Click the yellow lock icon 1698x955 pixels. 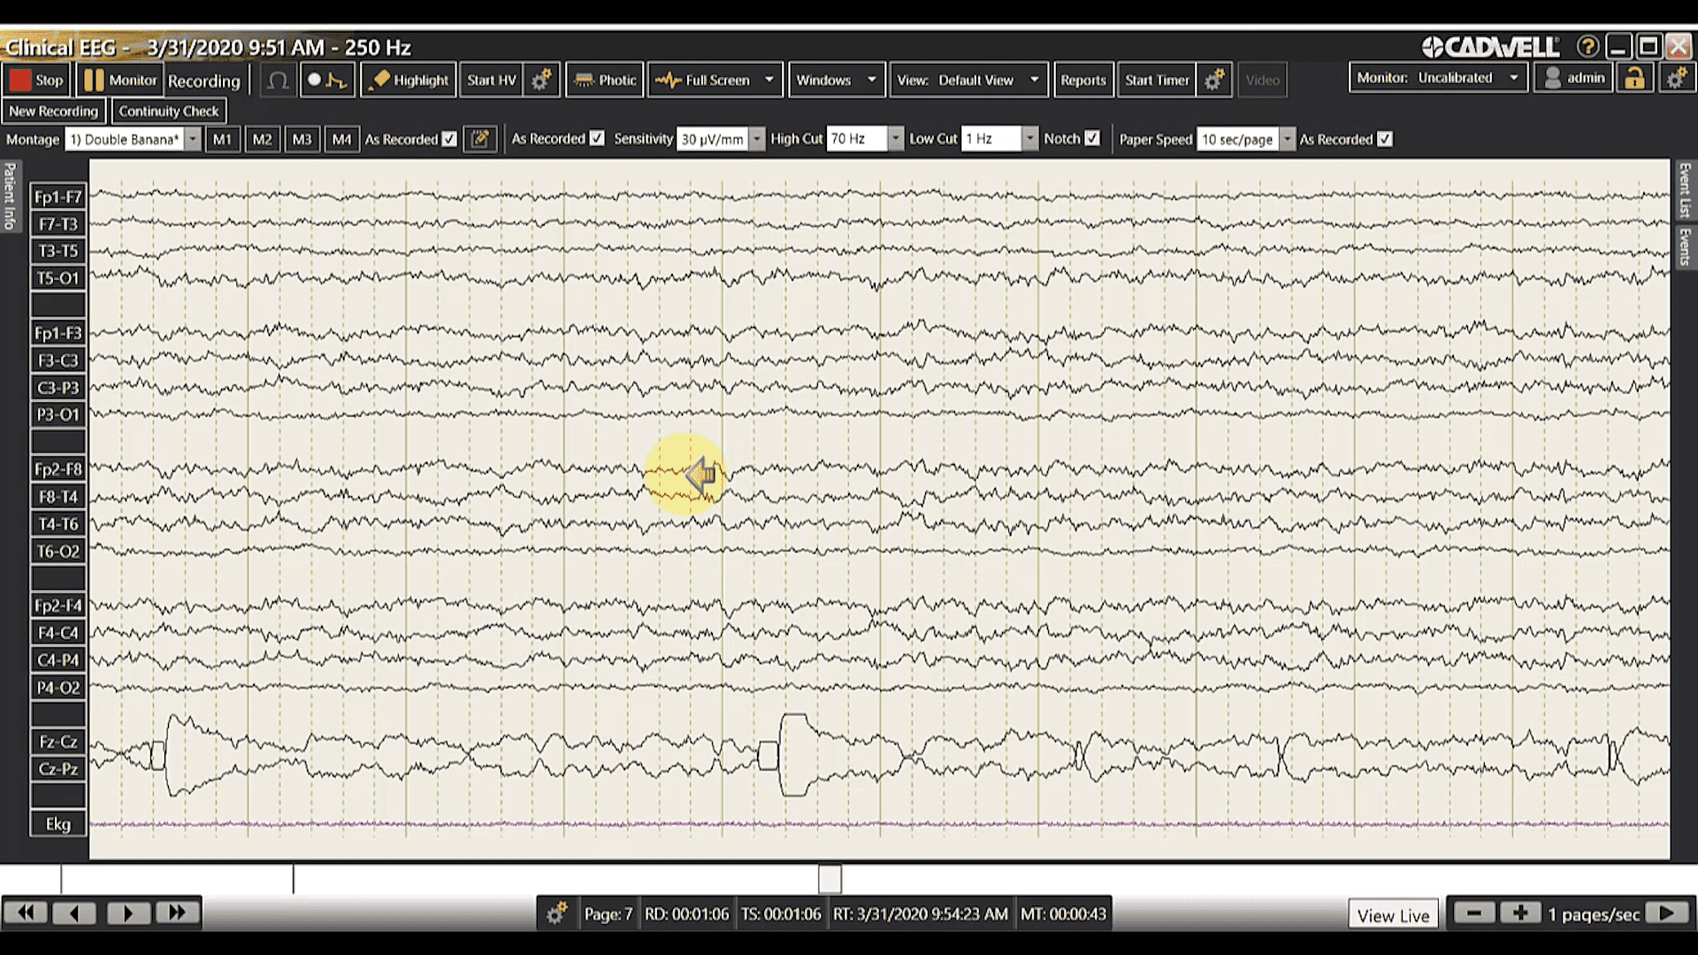[x=1634, y=79]
